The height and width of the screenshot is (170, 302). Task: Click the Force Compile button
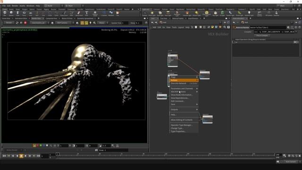coord(262,36)
